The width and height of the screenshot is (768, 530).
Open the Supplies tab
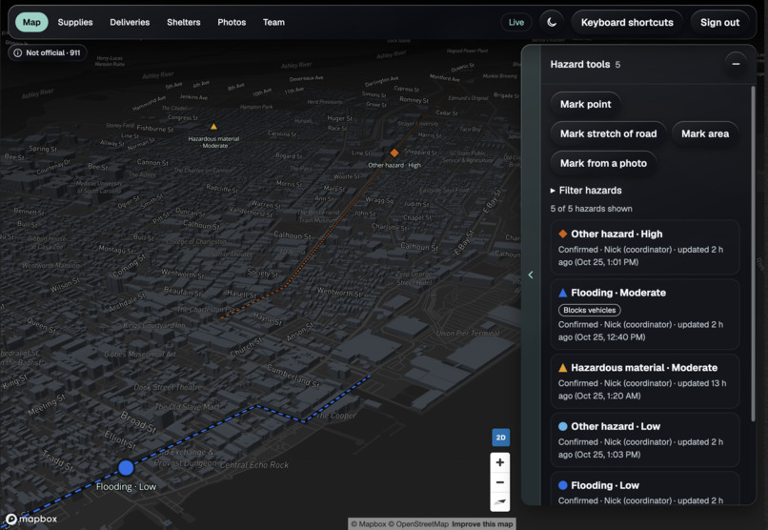pyautogui.click(x=75, y=22)
